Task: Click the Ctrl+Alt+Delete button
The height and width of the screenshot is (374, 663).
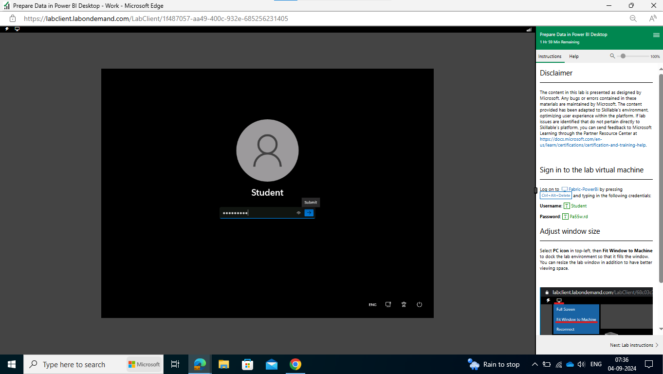Action: click(x=556, y=195)
